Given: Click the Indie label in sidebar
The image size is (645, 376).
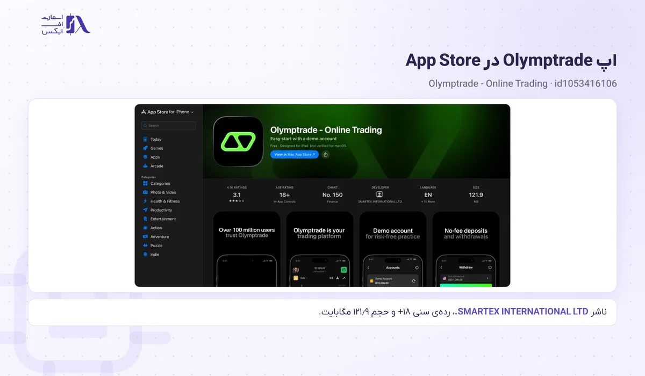Looking at the screenshot, I should 155,255.
